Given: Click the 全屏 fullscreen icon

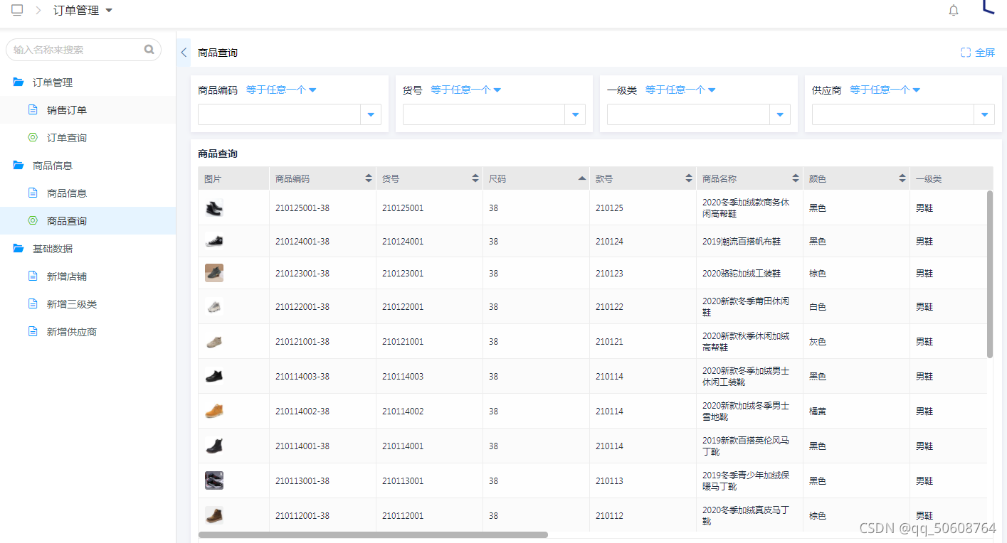Looking at the screenshot, I should click(x=966, y=53).
